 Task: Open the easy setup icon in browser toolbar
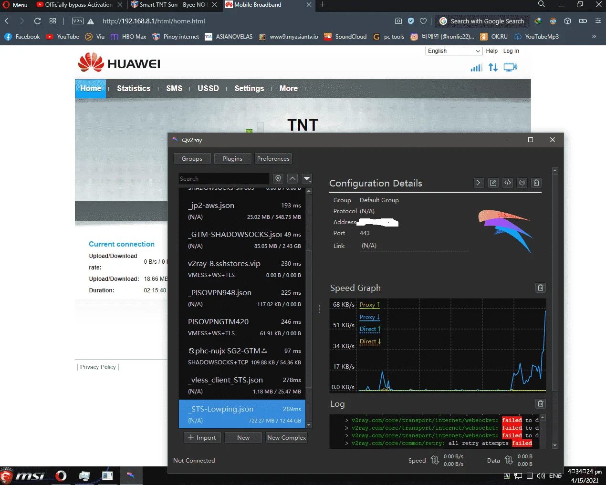coord(598,21)
